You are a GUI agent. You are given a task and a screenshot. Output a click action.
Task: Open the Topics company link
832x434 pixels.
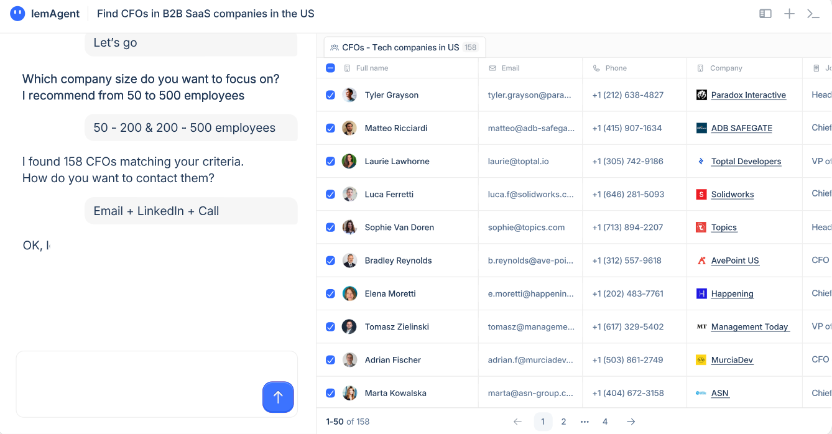724,228
